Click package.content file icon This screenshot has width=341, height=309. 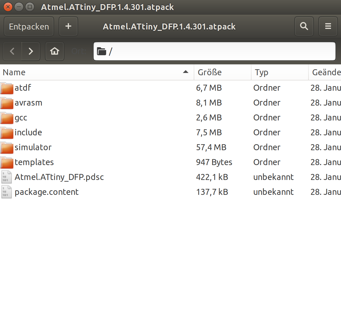[x=6, y=192]
